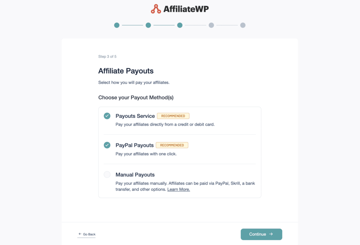Click the RECOMMENDED badge next to Payouts Service
The image size is (360, 245).
coord(173,116)
